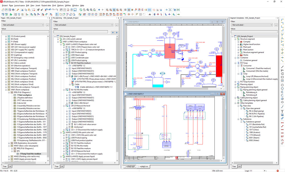Click the Paste clipboard icon
This screenshot has width=285, height=172.
(x=29, y=10)
